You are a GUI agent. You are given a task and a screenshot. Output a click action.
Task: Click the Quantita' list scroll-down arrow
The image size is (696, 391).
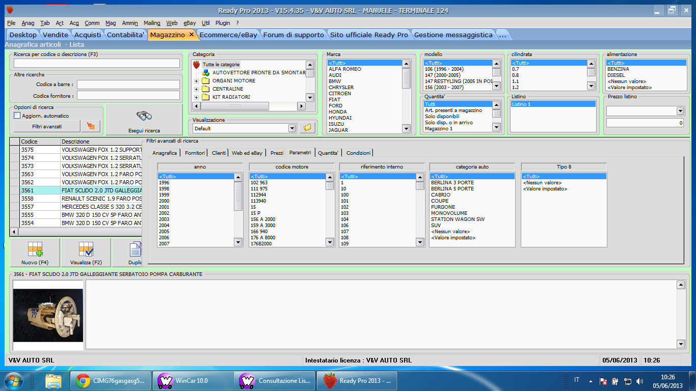(x=497, y=128)
